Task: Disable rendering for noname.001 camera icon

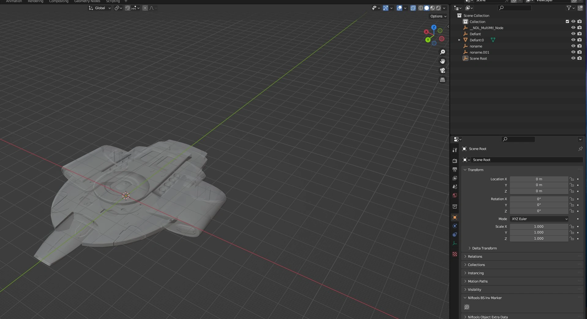Action: (579, 52)
